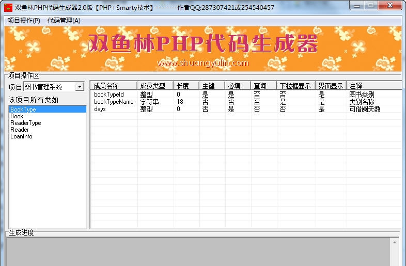Select the bookTypeName member row
Image resolution: width=406 pixels, height=266 pixels.
click(x=246, y=102)
